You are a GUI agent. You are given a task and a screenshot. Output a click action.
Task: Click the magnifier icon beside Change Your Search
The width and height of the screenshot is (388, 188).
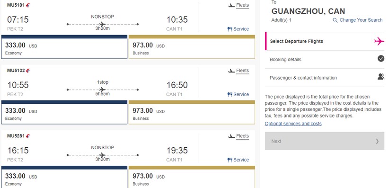(x=335, y=20)
